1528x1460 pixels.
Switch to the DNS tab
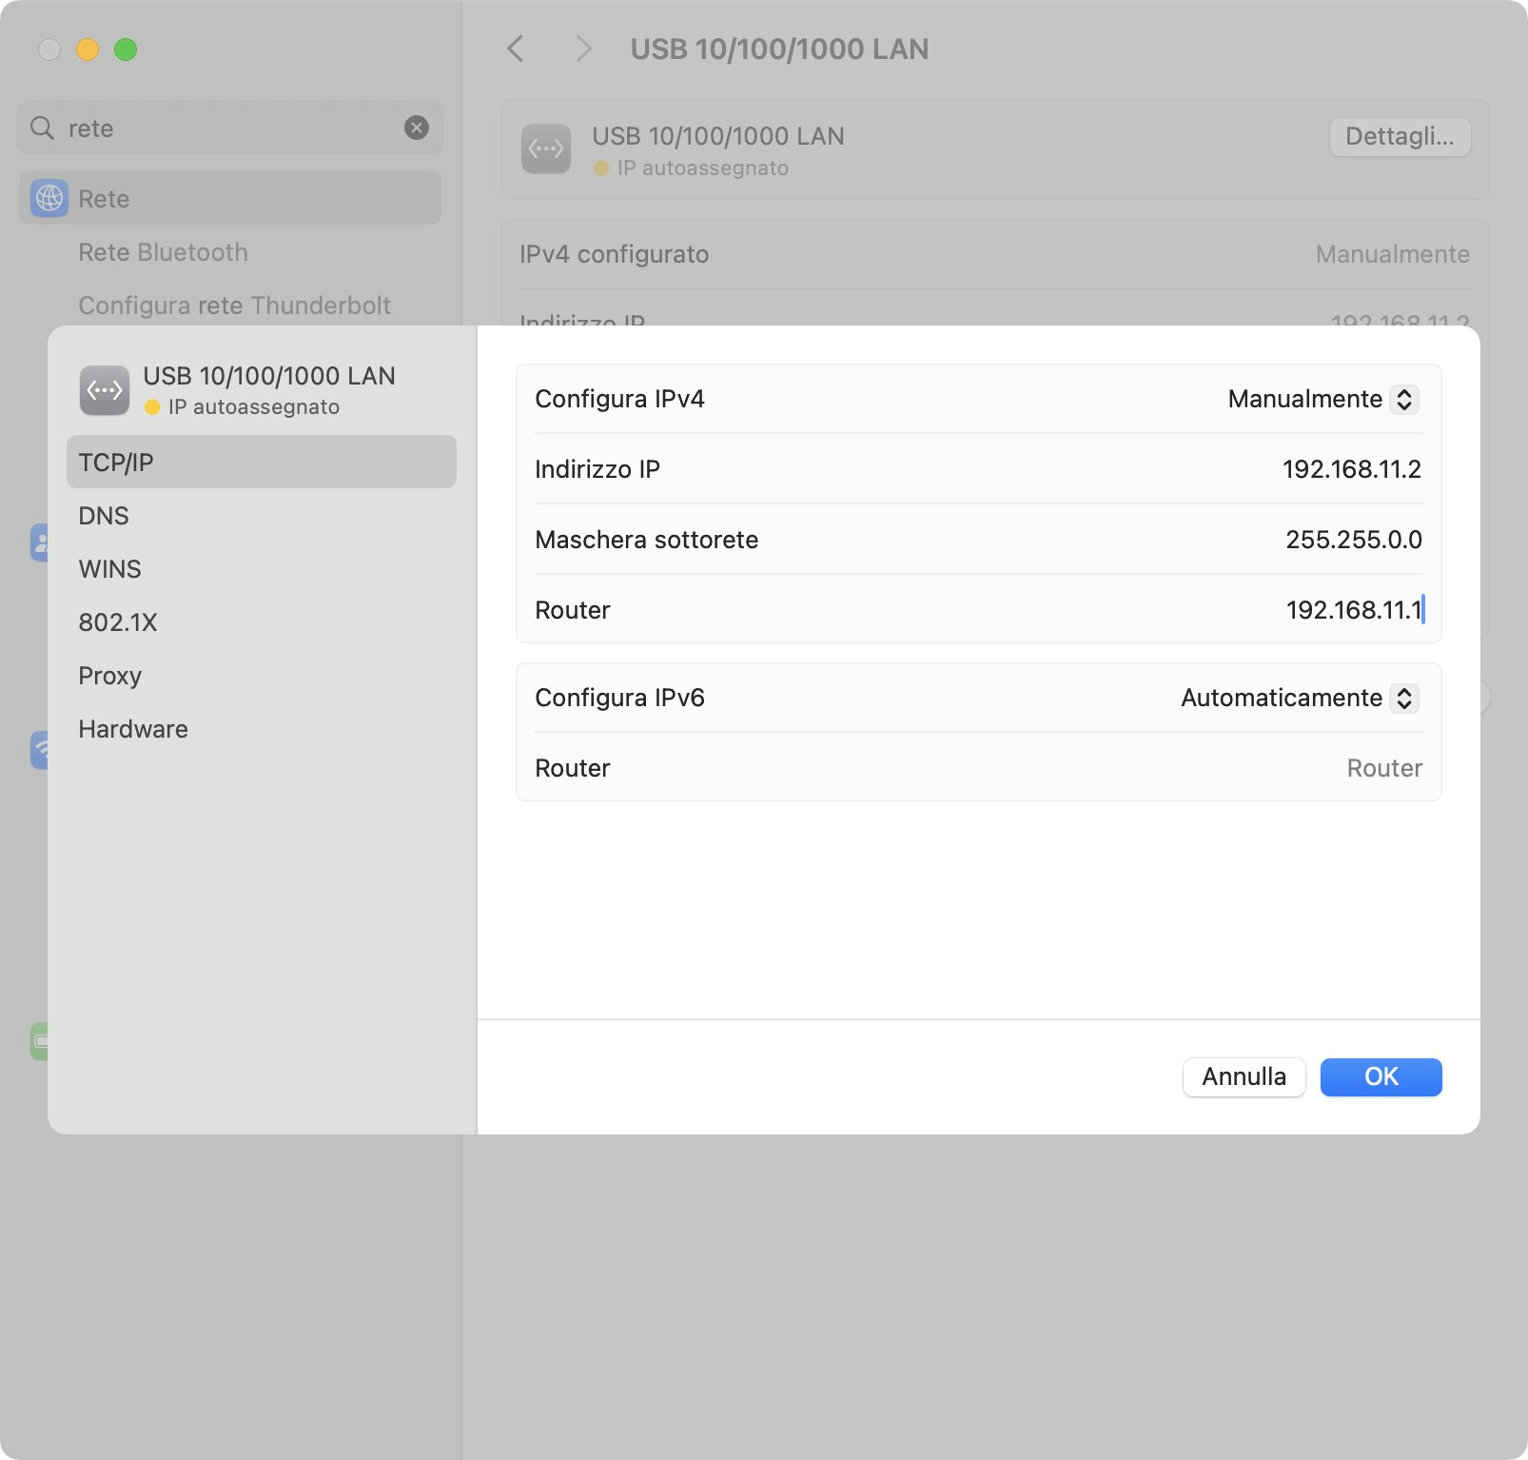(x=104, y=516)
